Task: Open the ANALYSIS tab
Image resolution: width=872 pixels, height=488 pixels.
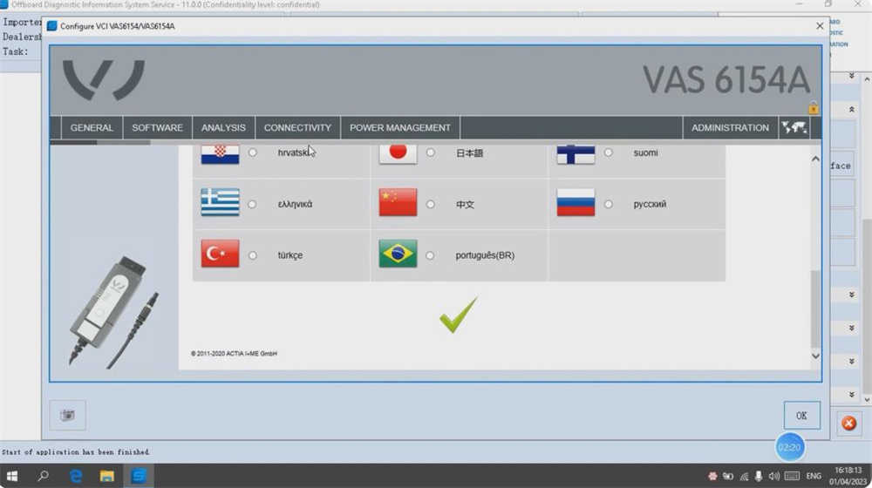Action: coord(223,127)
